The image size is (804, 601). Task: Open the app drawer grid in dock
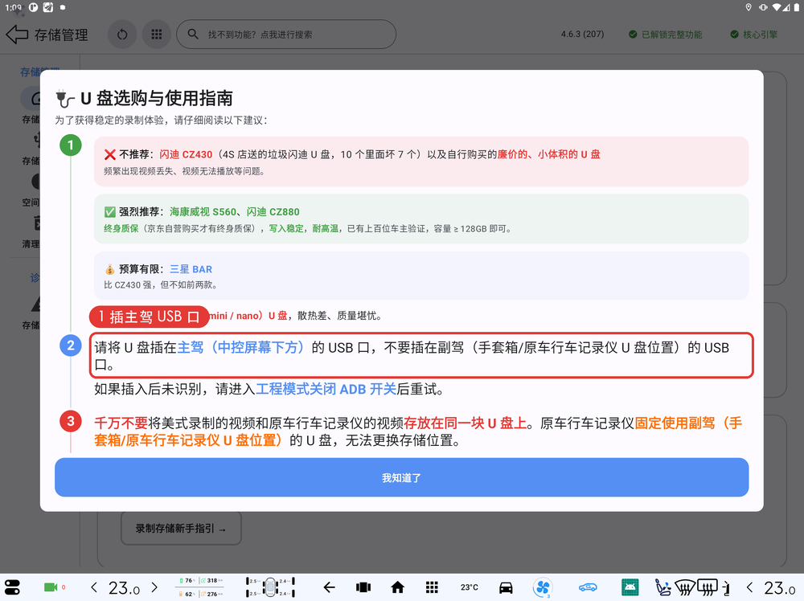pyautogui.click(x=432, y=587)
